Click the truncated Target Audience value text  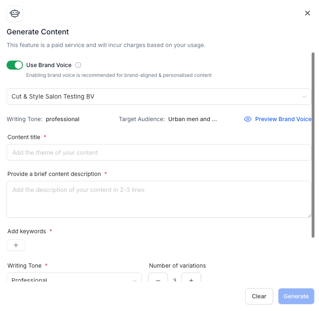coord(192,119)
